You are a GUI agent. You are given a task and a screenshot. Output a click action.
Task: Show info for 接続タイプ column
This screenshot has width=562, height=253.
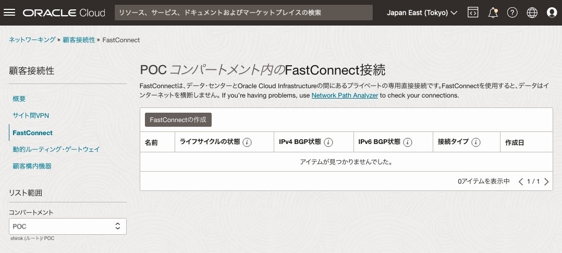475,142
